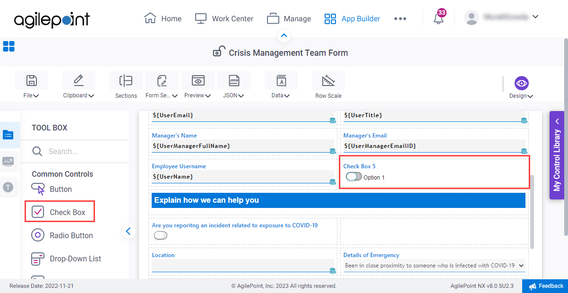The width and height of the screenshot is (568, 293).
Task: Click the form canvas vertical scrollbar
Action: (x=532, y=211)
